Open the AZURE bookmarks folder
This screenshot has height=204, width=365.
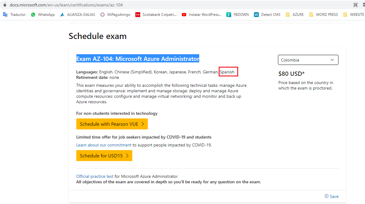[294, 14]
